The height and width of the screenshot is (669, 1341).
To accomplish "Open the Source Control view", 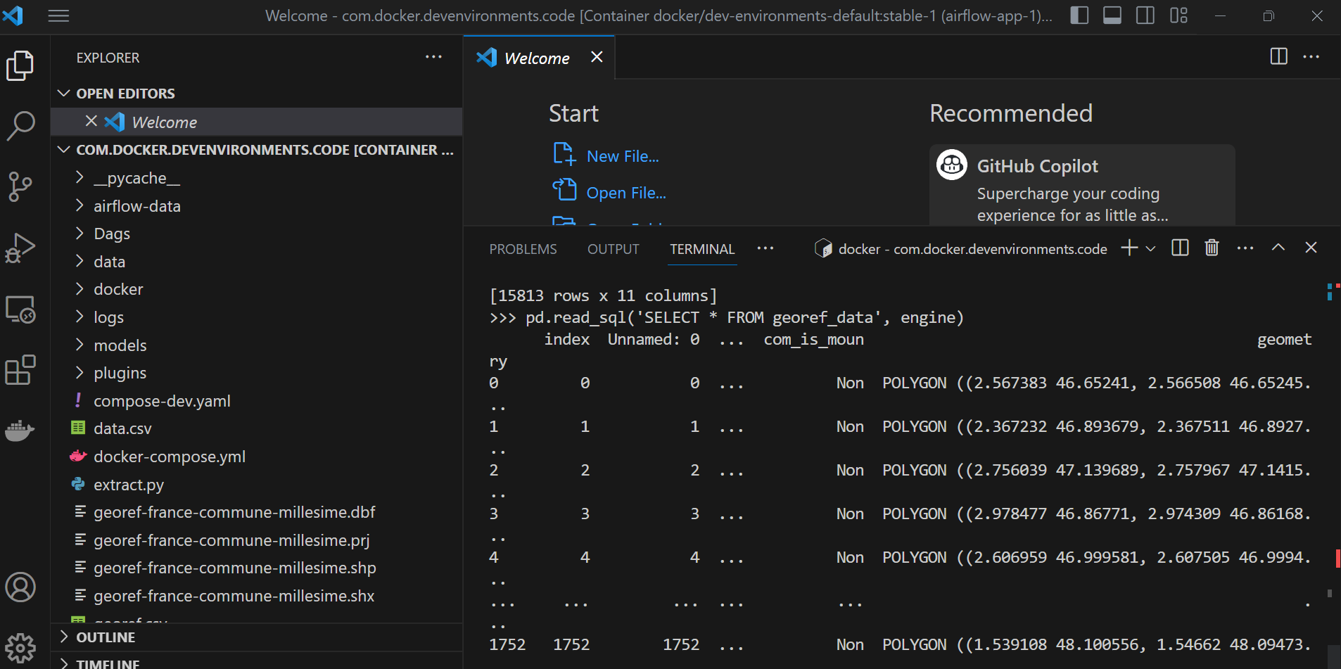I will (x=20, y=186).
